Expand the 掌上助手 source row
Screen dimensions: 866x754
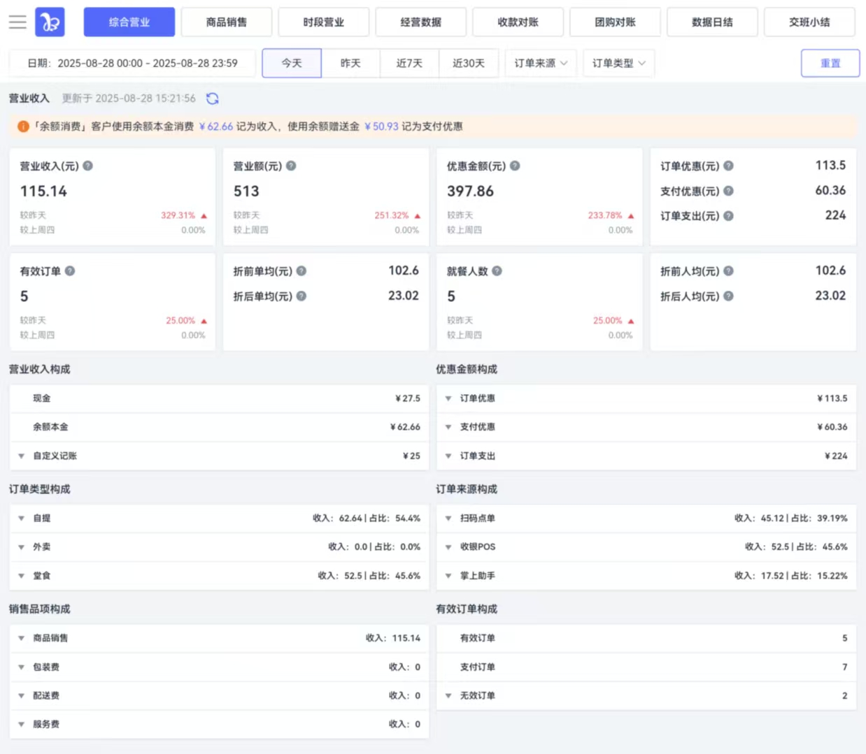coord(646,576)
